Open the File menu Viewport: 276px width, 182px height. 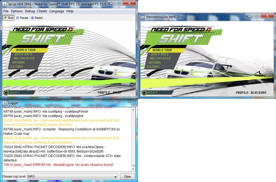pyautogui.click(x=6, y=11)
